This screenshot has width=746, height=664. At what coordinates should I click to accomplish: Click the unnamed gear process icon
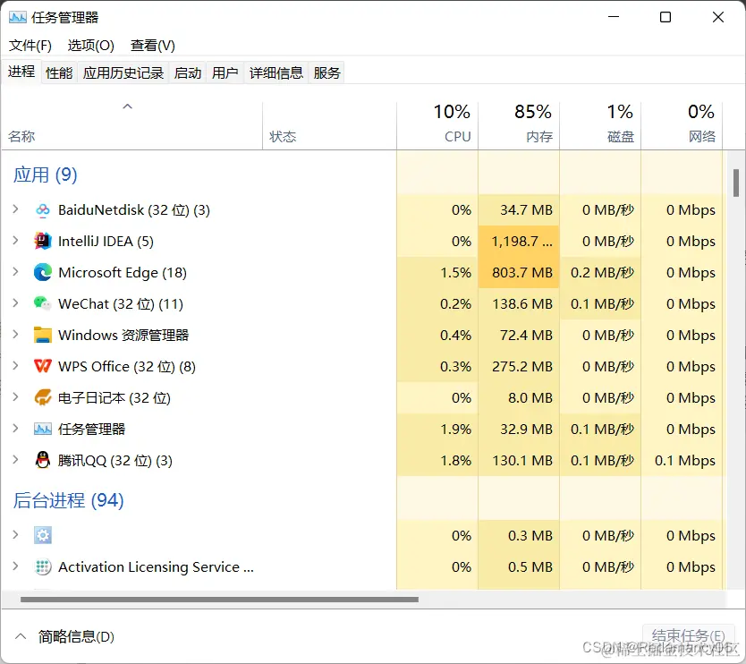pyautogui.click(x=42, y=535)
